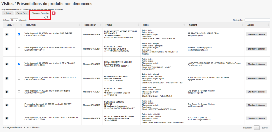Select the SARL TERTEMPION row checkbox
This screenshot has height=132, width=272.
click(x=19, y=118)
